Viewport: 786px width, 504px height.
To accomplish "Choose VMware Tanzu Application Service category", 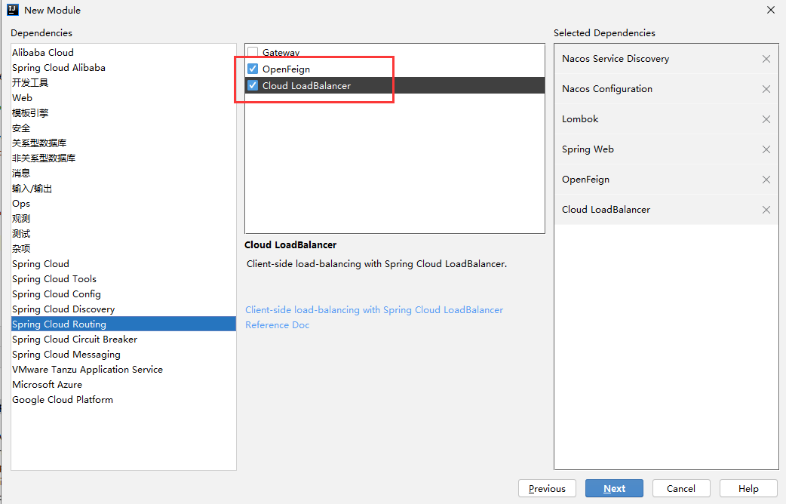I will coord(123,370).
